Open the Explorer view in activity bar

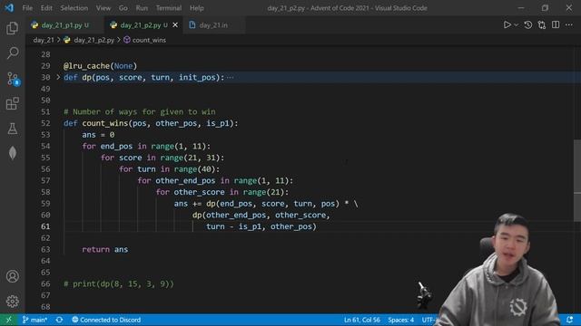pyautogui.click(x=12, y=28)
